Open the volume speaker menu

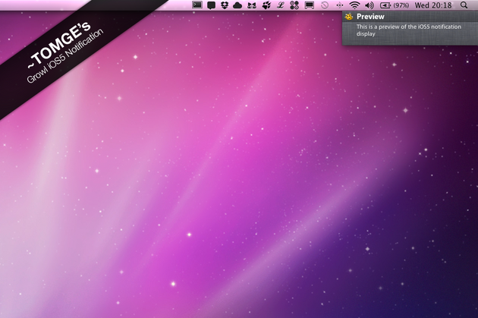(370, 5)
